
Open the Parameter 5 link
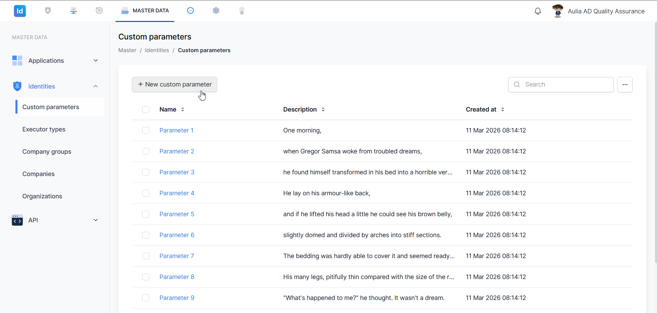click(x=177, y=214)
